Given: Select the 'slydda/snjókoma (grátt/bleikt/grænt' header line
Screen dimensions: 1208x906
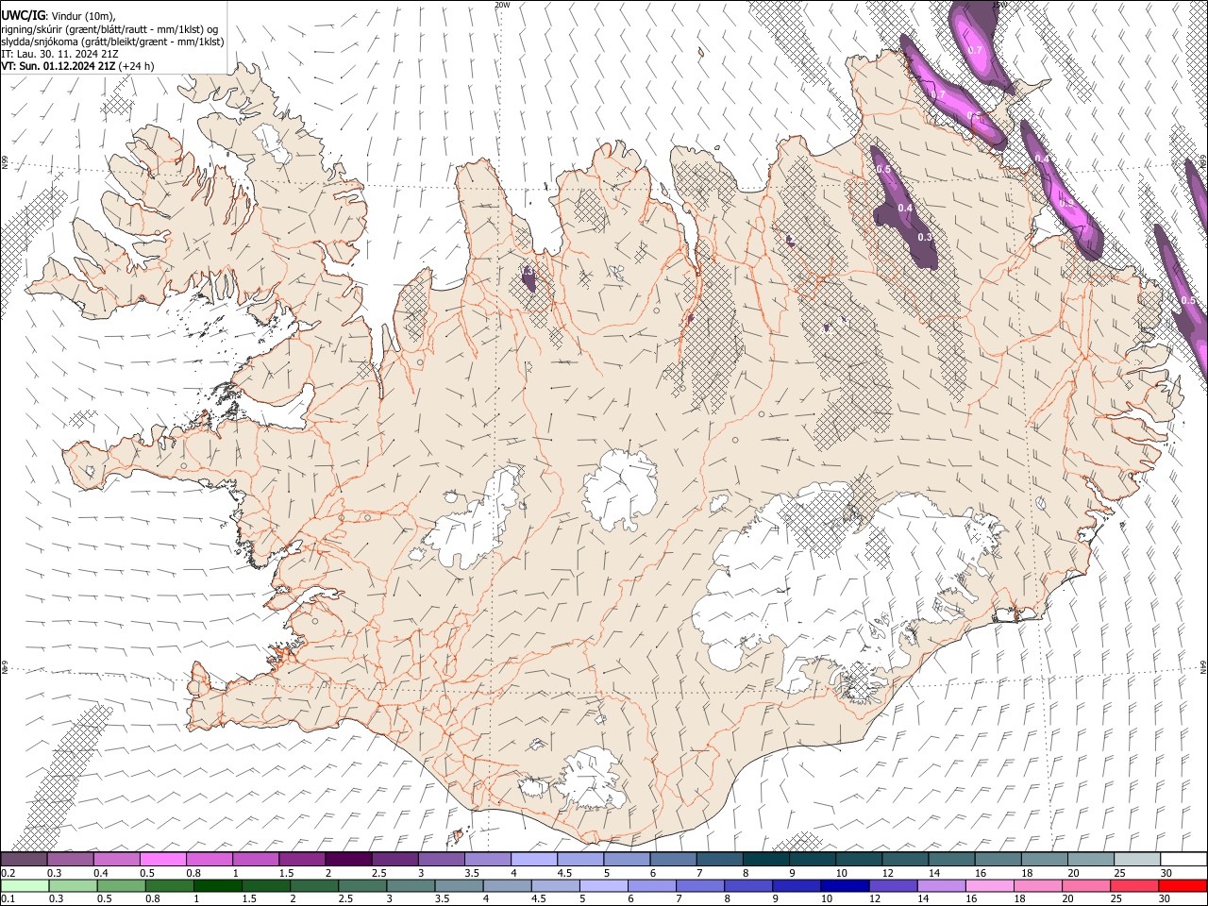Looking at the screenshot, I should click(112, 42).
